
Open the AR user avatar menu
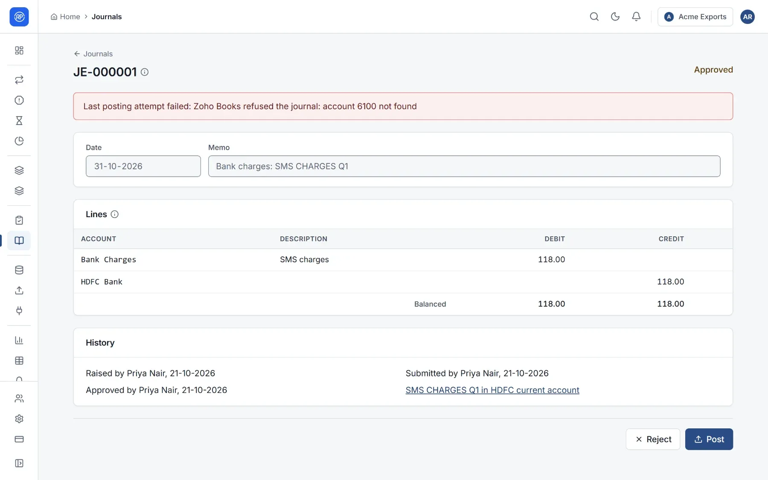click(x=748, y=17)
